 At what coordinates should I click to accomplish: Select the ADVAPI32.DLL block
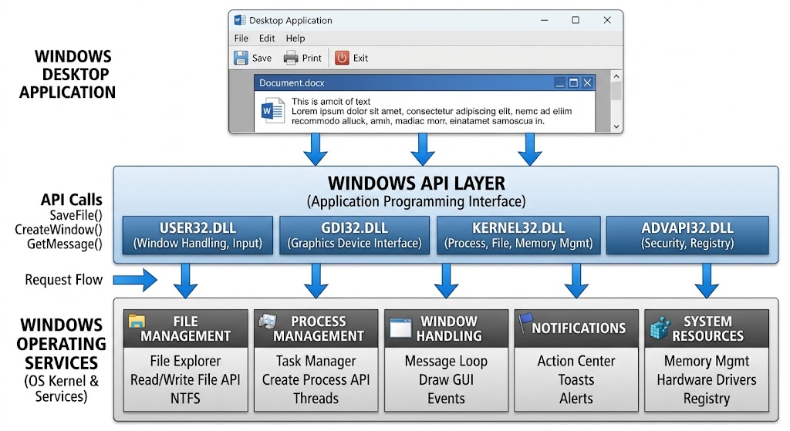pos(687,235)
